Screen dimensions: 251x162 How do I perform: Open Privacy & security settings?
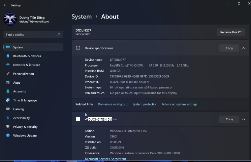click(33, 127)
